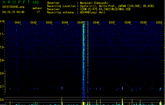Viewport: 165px width, 105px height.
Task: Click the 0843 time marker
Action: (49, 23)
